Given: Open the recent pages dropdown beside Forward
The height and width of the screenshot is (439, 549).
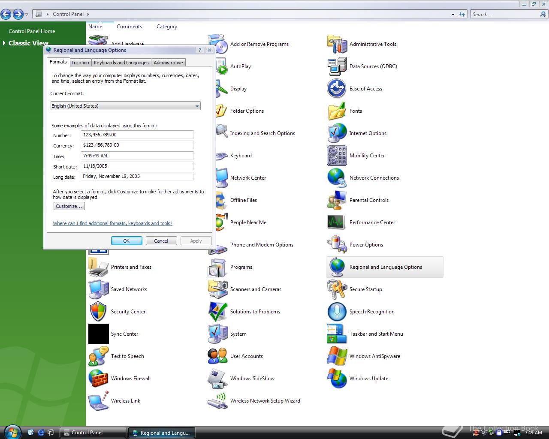Looking at the screenshot, I should pyautogui.click(x=27, y=15).
